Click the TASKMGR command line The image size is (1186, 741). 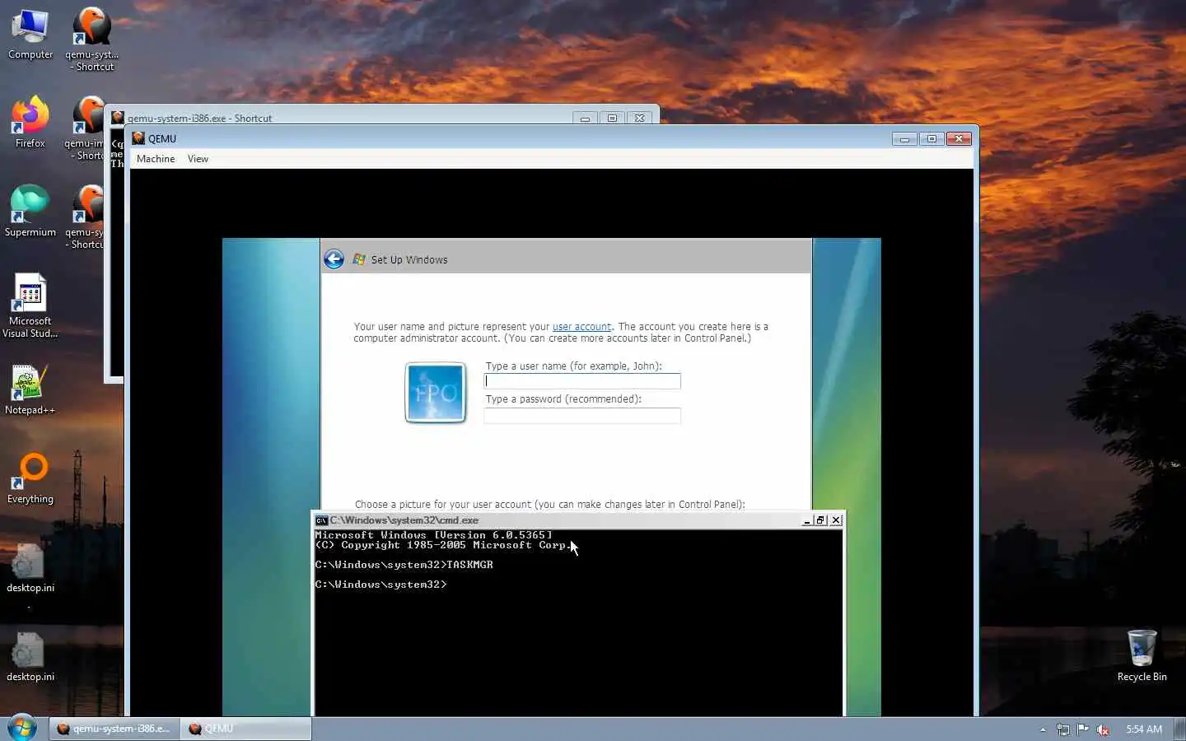(404, 565)
